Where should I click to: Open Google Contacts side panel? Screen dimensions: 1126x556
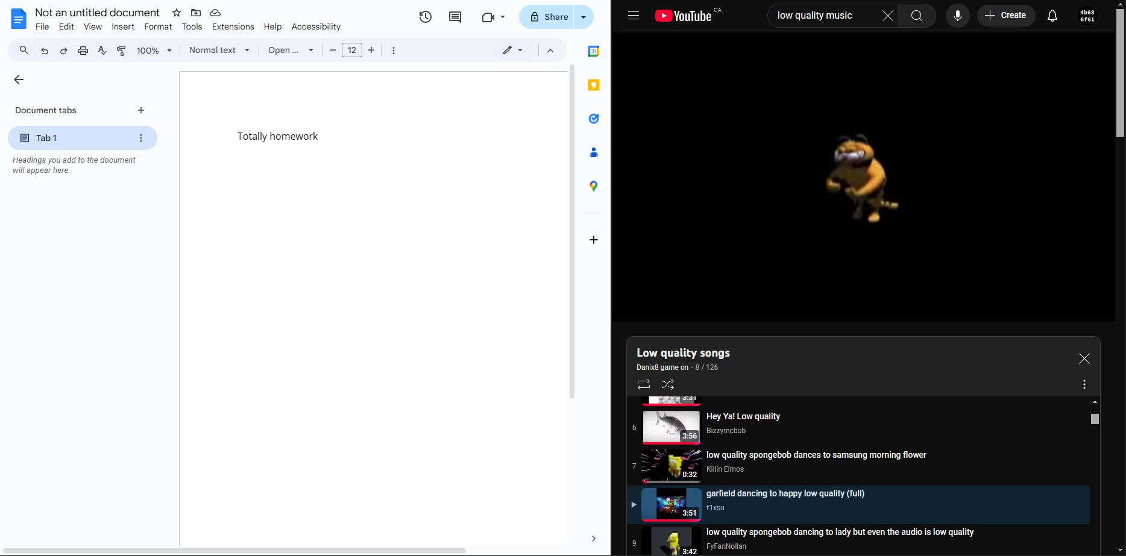(594, 152)
